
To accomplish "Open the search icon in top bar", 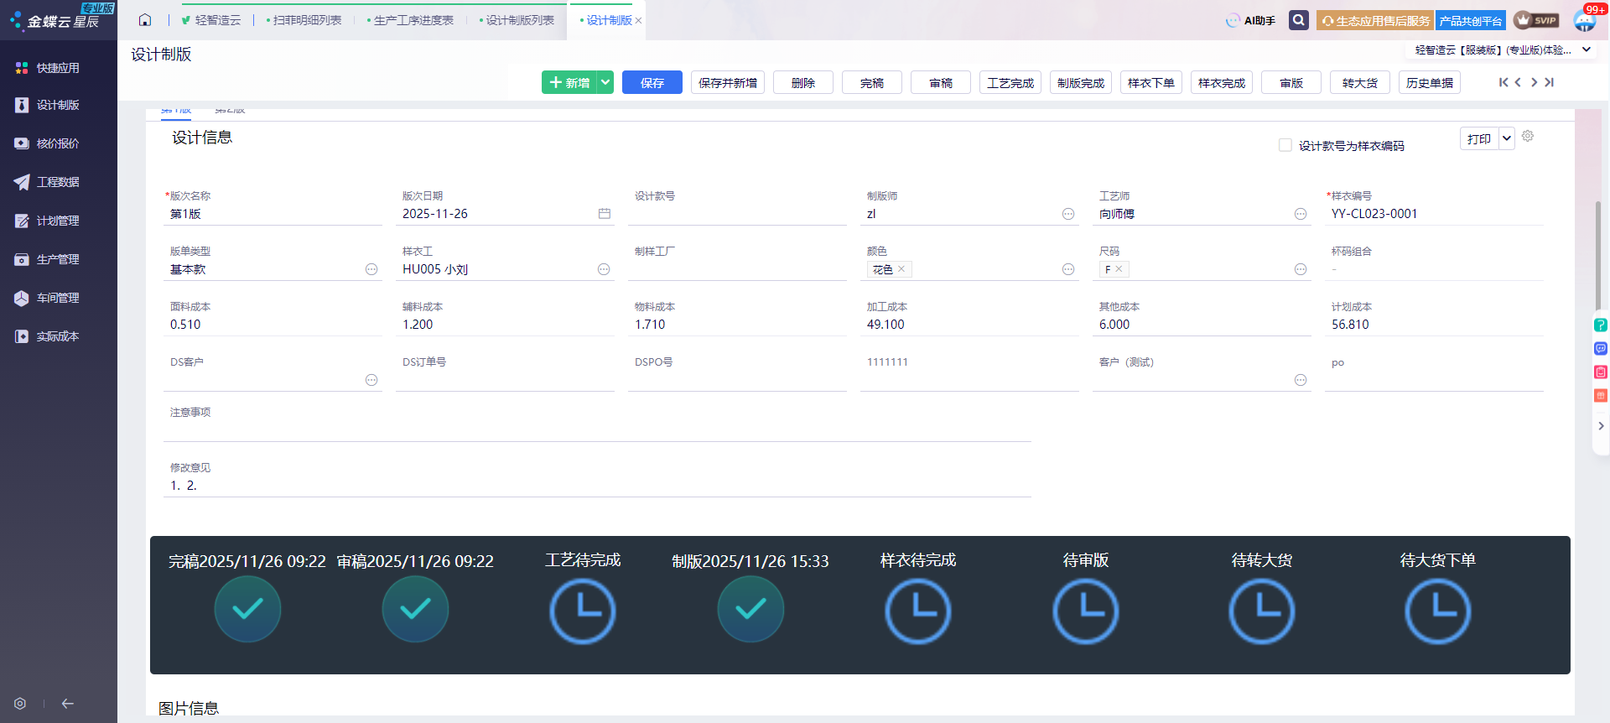I will (x=1298, y=20).
